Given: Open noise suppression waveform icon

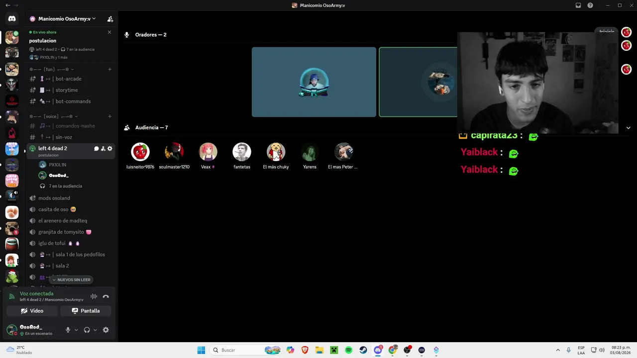Looking at the screenshot, I should (x=94, y=296).
